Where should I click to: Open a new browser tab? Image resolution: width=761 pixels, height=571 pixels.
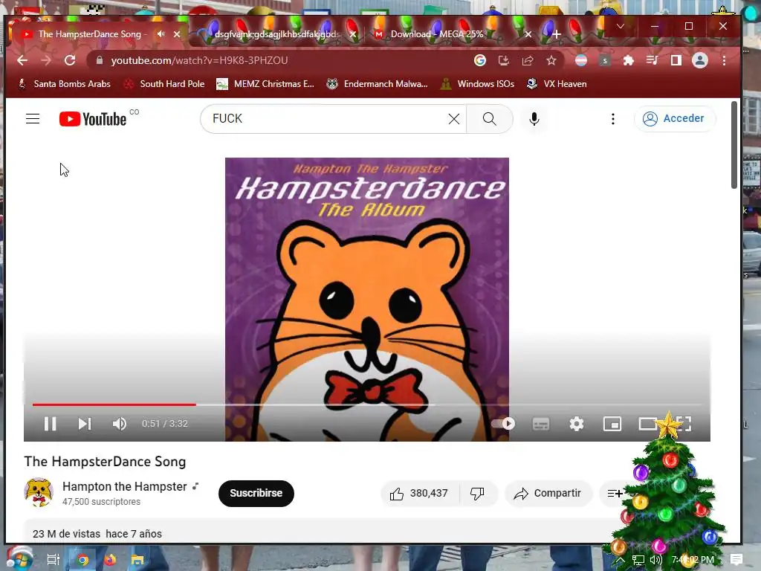click(x=556, y=34)
